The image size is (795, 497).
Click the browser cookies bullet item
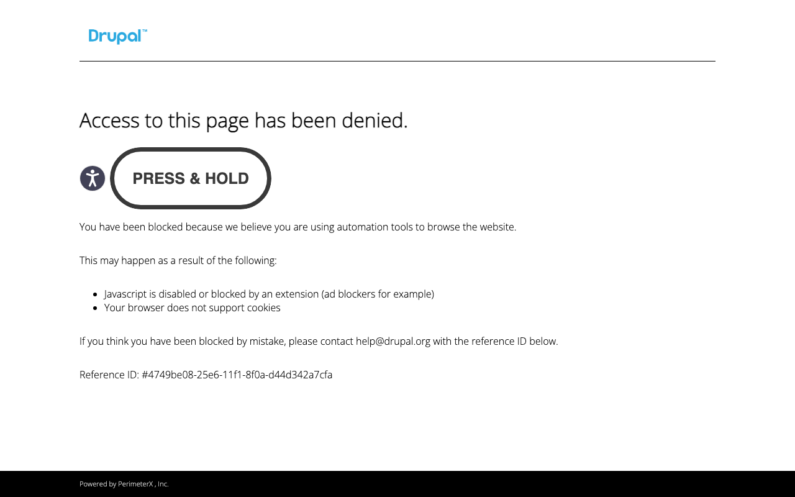(192, 308)
